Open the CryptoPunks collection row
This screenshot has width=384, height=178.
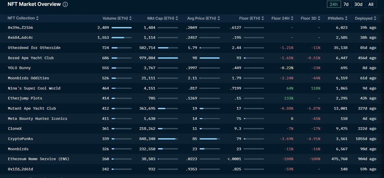coord(20,139)
